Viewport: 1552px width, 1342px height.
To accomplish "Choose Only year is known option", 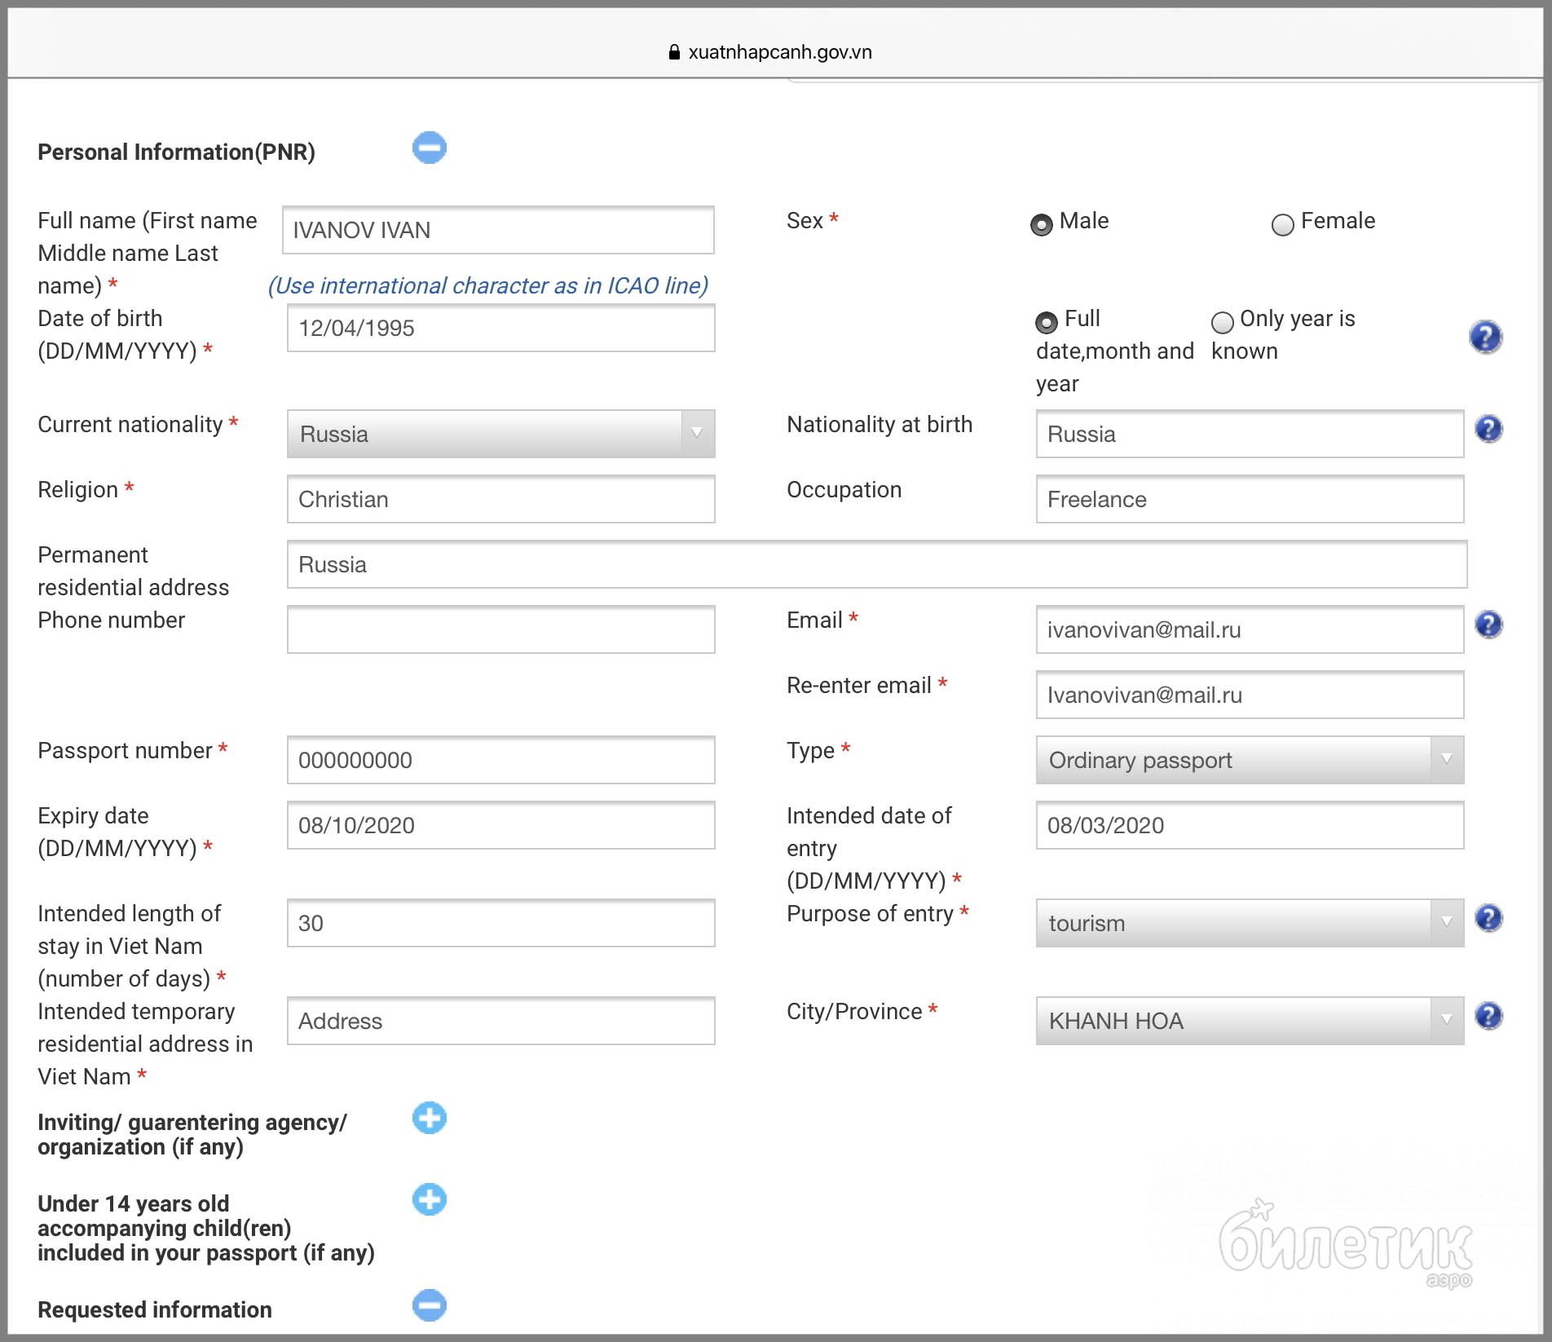I will pos(1222,323).
